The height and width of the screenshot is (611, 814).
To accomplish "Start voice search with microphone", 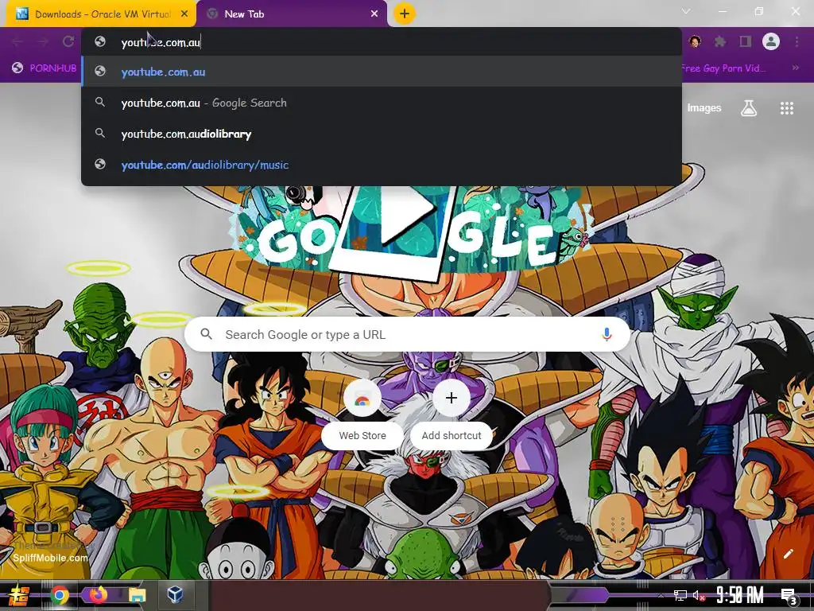I will pos(607,335).
